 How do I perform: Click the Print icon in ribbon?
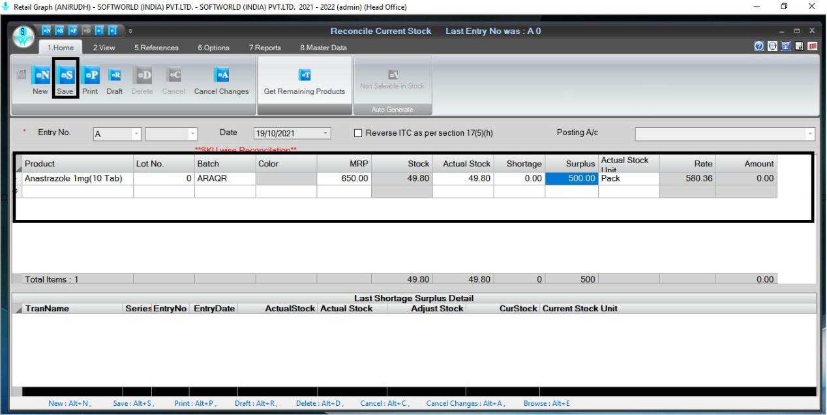coord(91,75)
